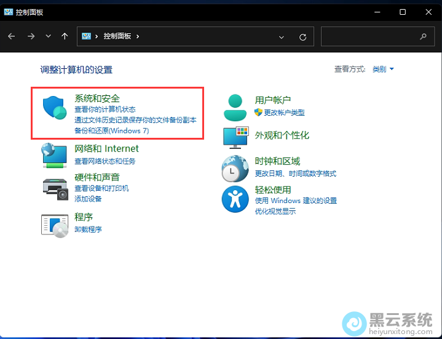Go up one level with up arrow
This screenshot has width=442, height=339.
click(x=65, y=36)
